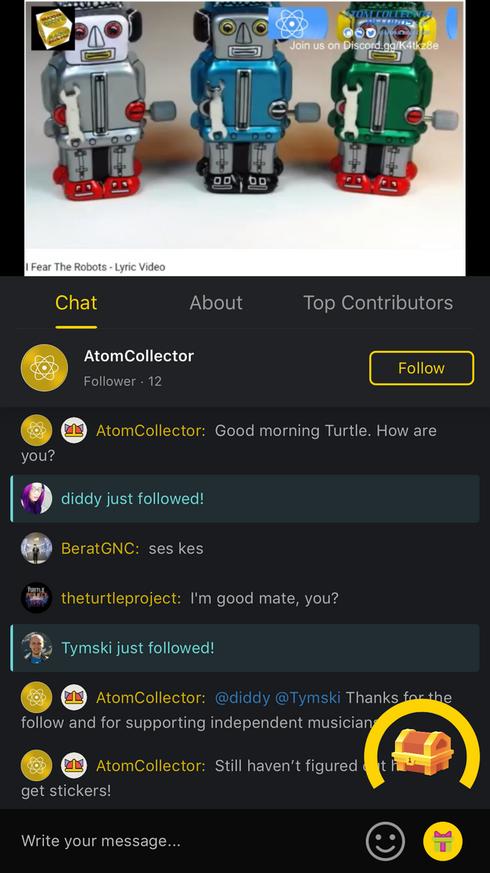Tap diddy's purple-hair avatar
This screenshot has height=873, width=490.
(x=37, y=499)
